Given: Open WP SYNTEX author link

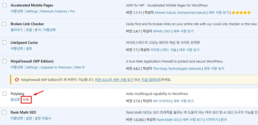Looking at the screenshot, I should [x=162, y=101].
